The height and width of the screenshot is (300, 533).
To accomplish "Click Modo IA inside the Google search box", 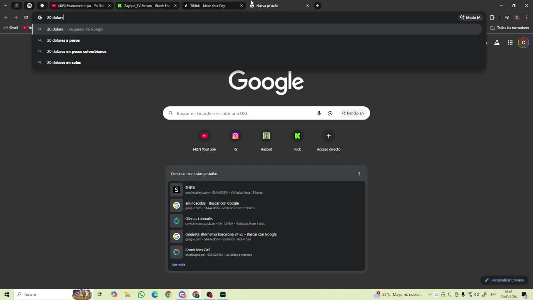I will tap(353, 113).
